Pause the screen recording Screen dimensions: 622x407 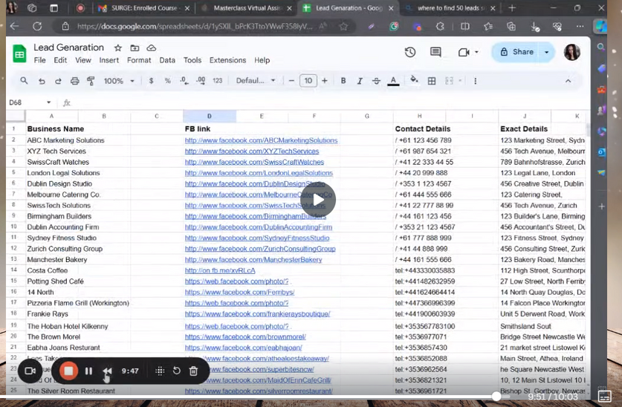point(88,371)
